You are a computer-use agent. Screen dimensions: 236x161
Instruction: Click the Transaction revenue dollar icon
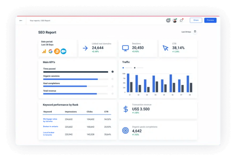pos(125,109)
